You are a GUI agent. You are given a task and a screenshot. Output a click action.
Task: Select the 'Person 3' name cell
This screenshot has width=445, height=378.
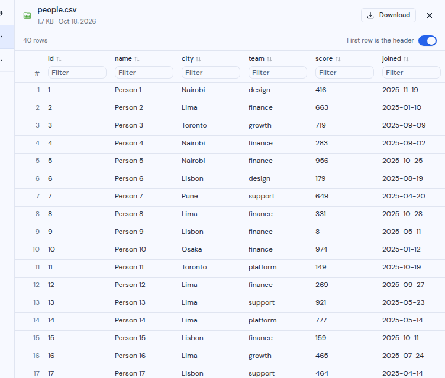click(129, 125)
